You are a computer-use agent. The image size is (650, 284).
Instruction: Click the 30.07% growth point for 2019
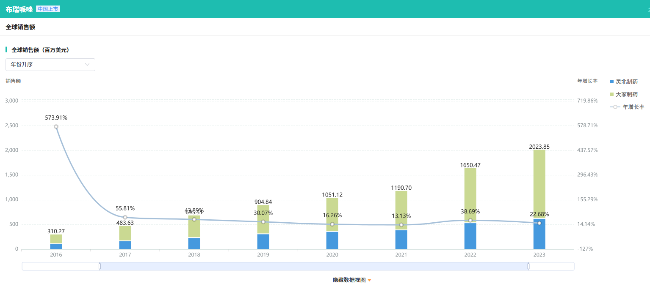(x=263, y=222)
